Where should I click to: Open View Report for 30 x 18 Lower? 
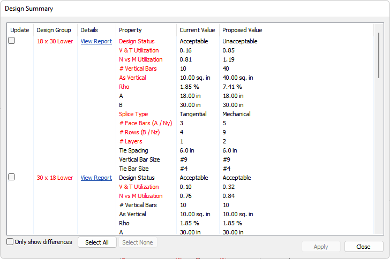[x=96, y=178]
